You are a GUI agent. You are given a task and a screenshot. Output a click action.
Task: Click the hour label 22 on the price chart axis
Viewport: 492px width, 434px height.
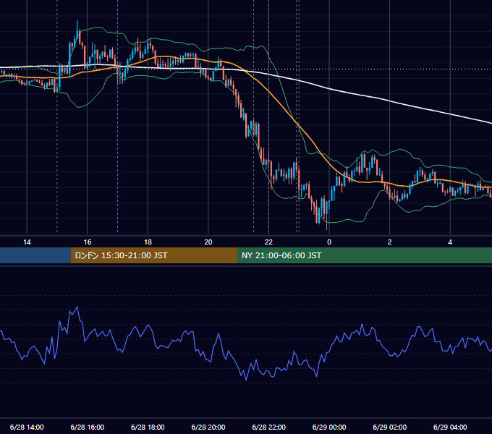268,242
